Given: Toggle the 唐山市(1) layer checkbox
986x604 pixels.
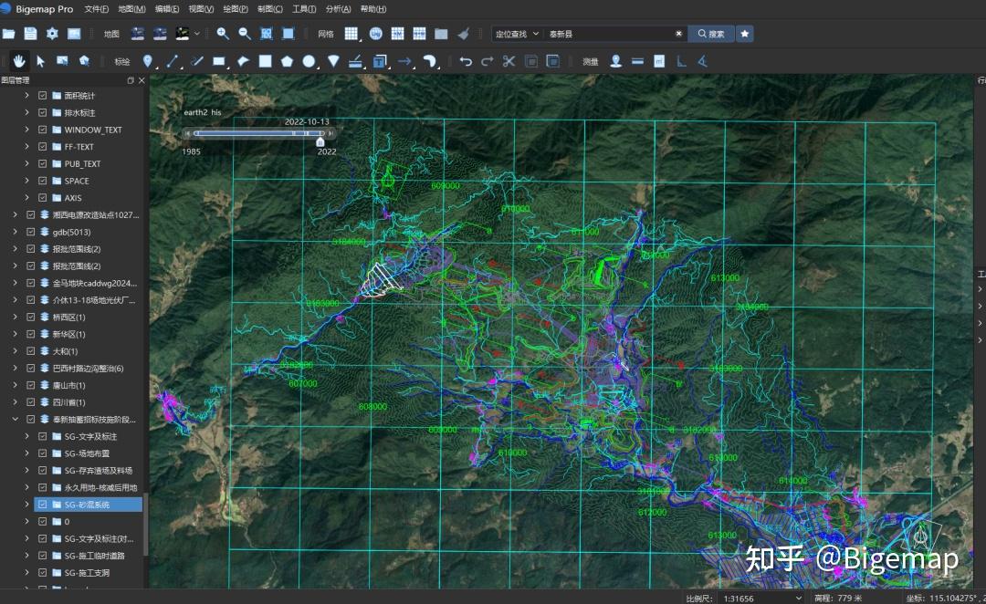Looking at the screenshot, I should (x=30, y=385).
